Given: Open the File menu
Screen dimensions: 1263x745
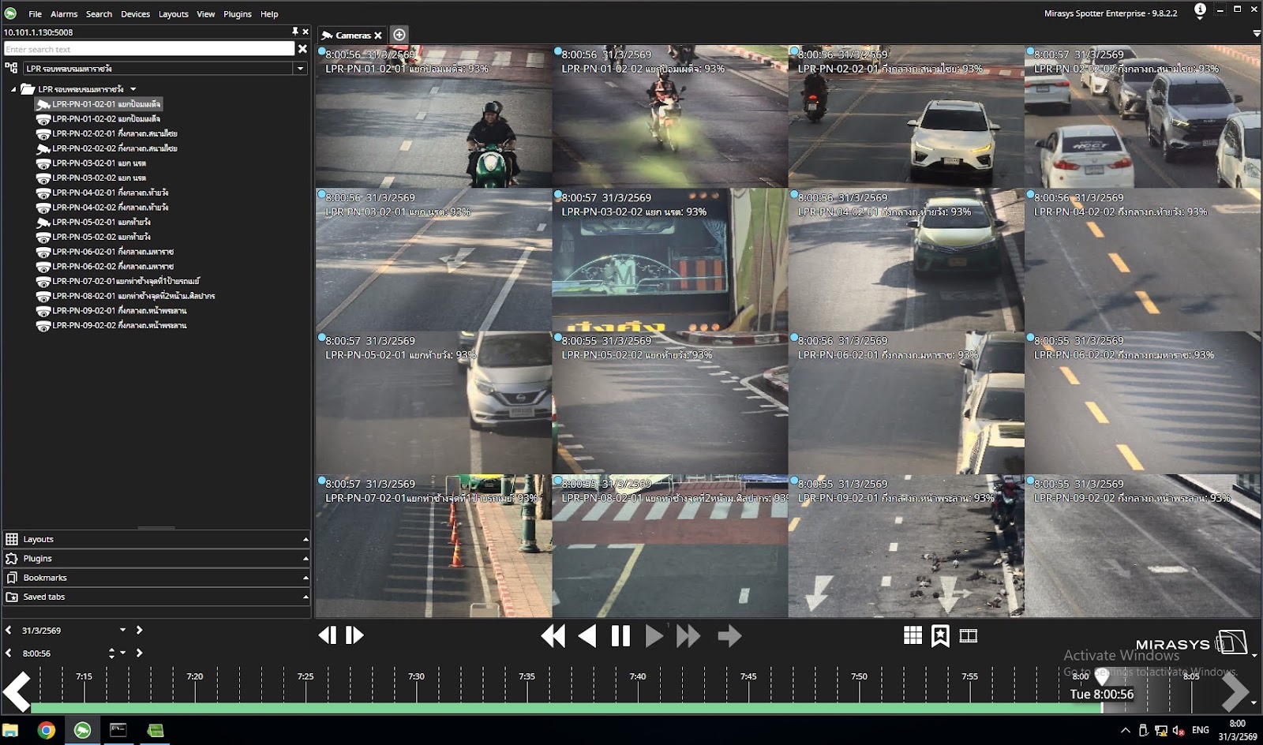Looking at the screenshot, I should point(35,14).
